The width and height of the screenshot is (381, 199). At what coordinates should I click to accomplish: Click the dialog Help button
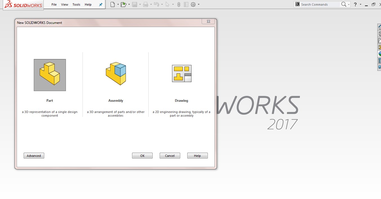click(x=197, y=156)
